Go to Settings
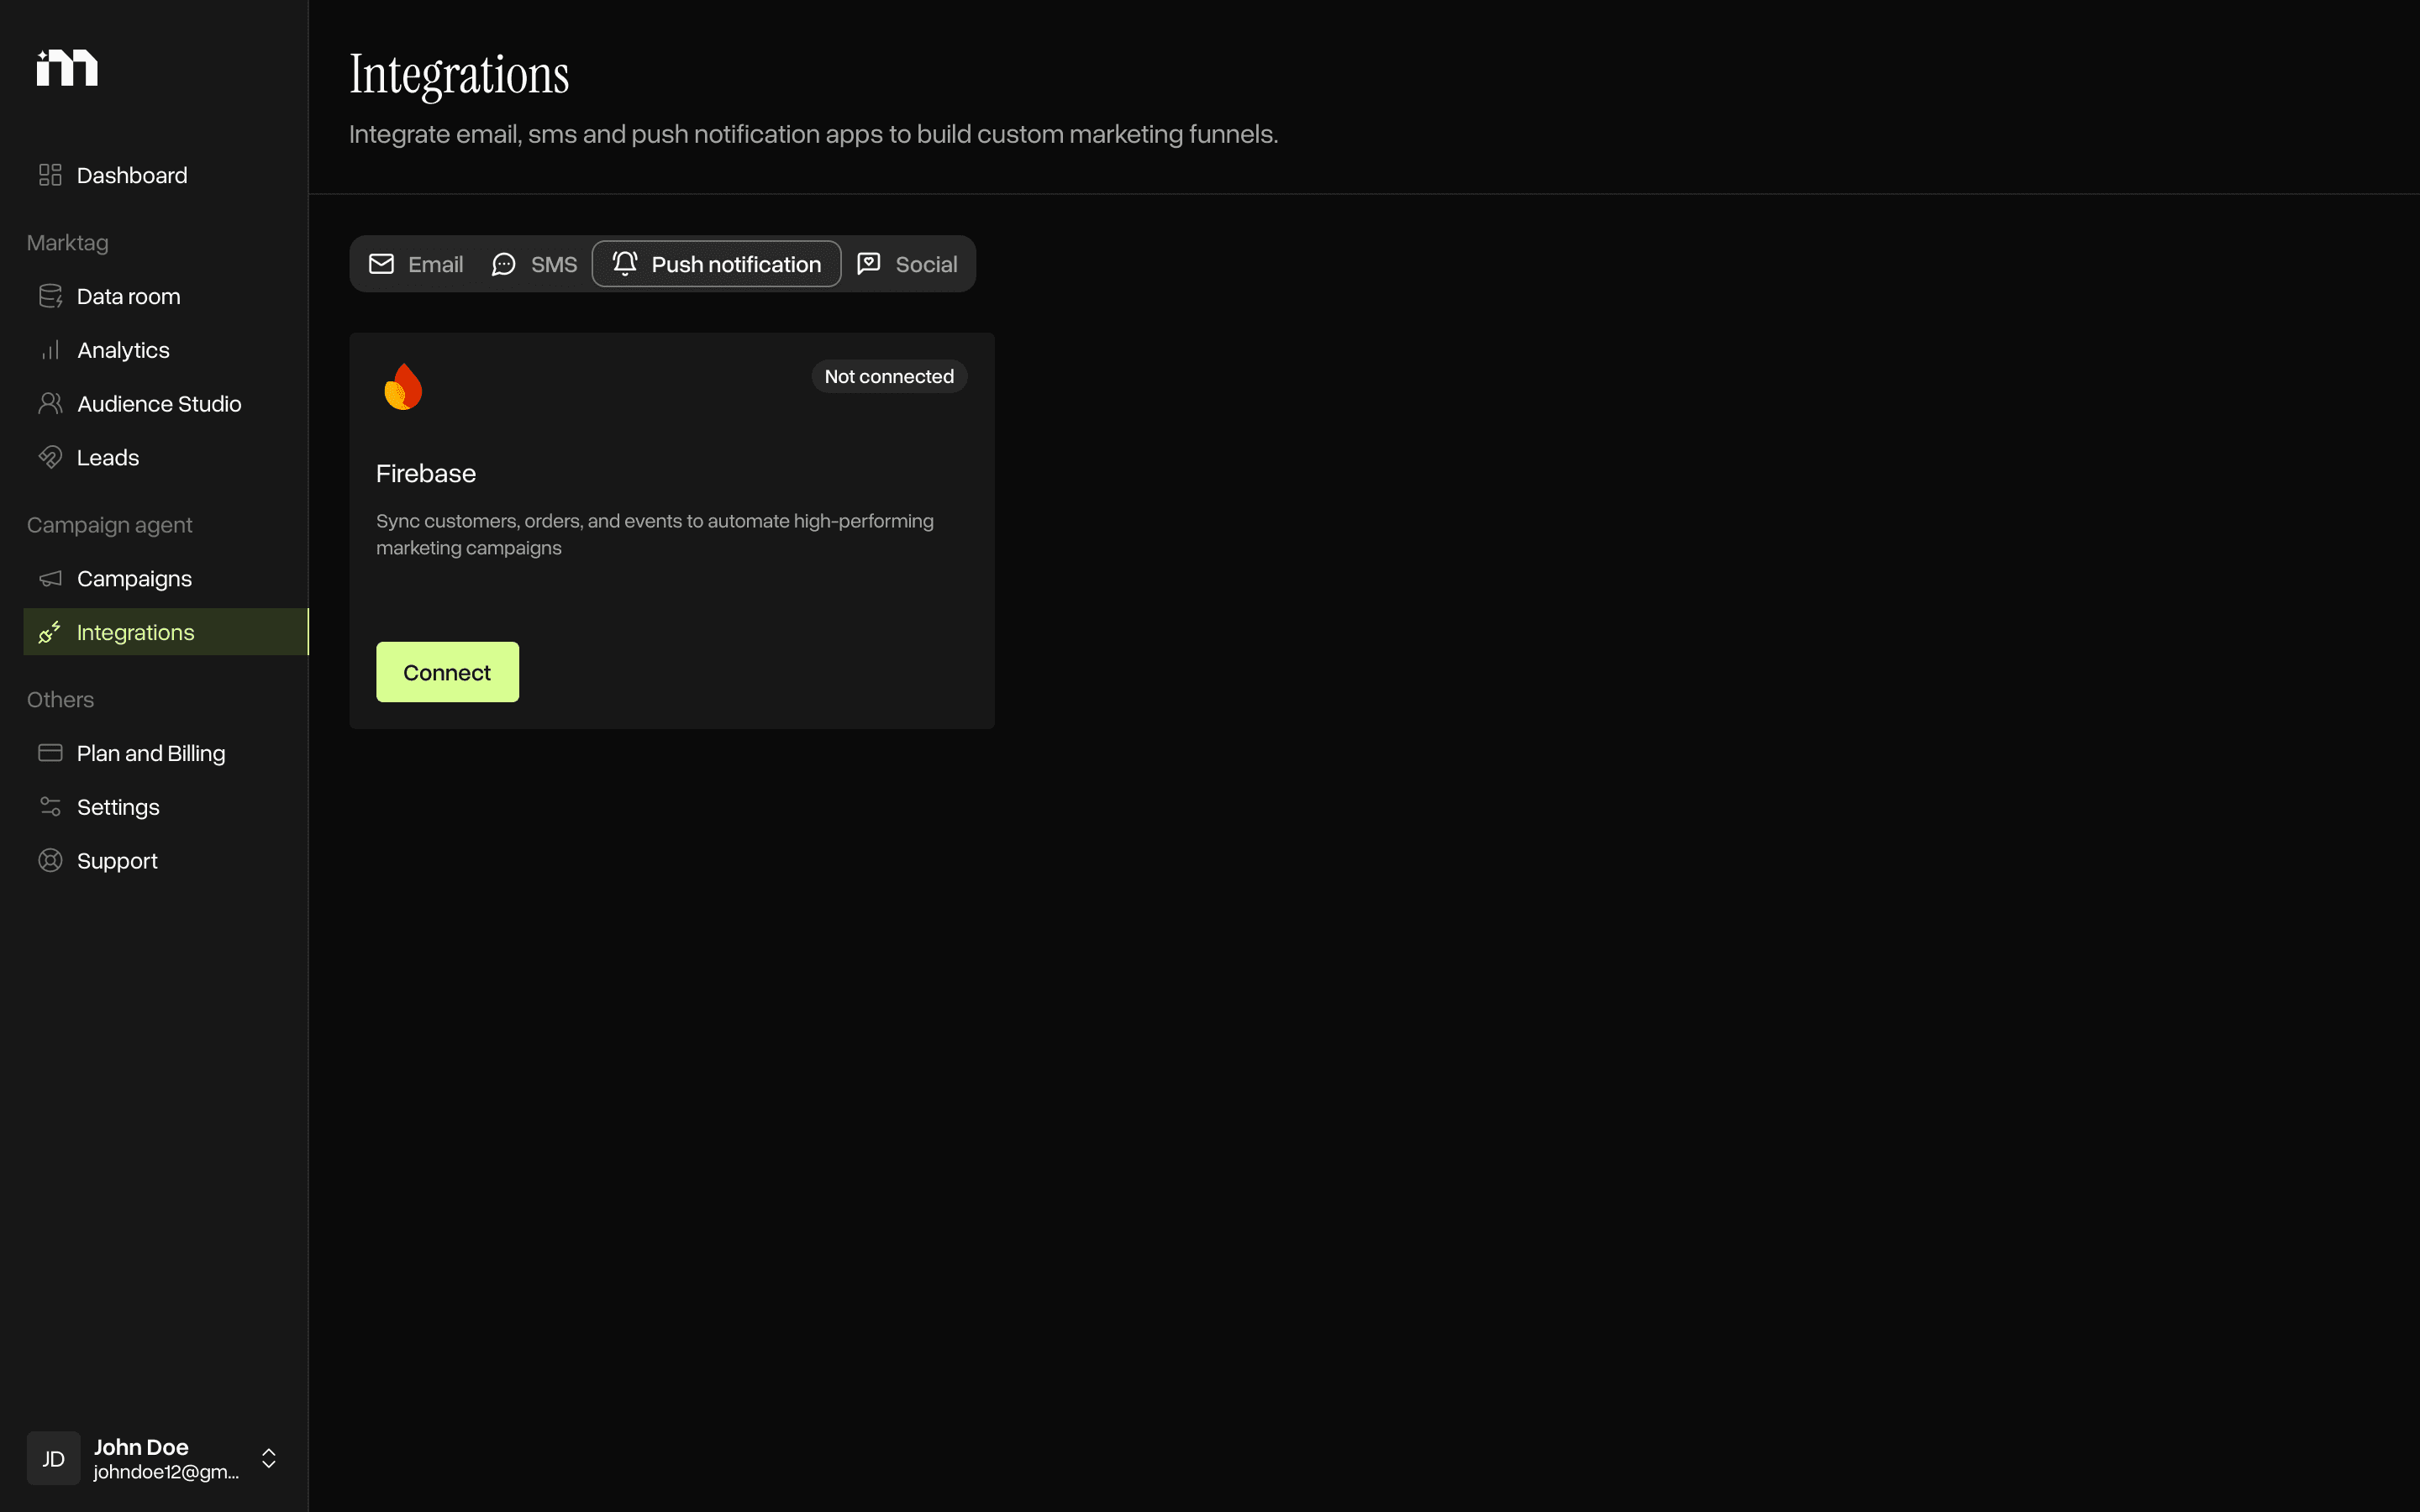The image size is (2420, 1512). 166,806
